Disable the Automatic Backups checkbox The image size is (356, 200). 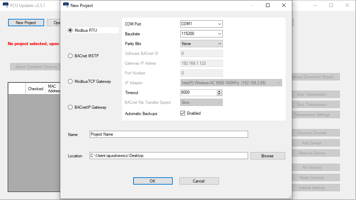click(x=183, y=113)
